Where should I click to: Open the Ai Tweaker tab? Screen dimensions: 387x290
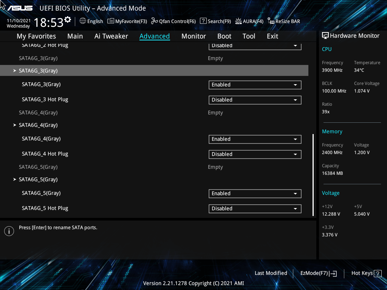tap(111, 36)
